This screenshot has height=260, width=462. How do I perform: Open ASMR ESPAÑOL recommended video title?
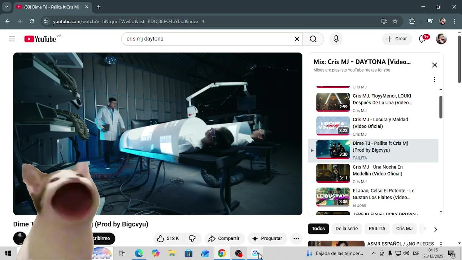(400, 244)
